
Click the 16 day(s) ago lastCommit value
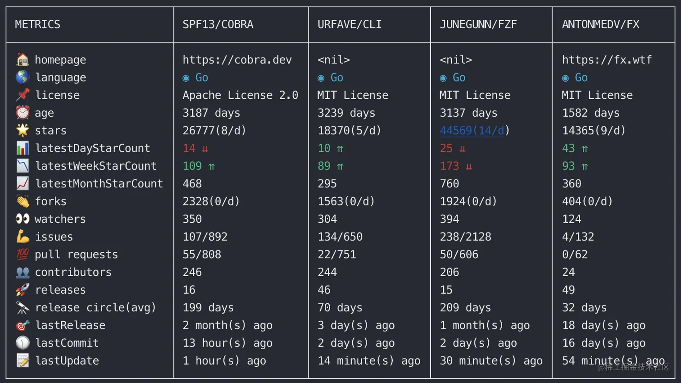[604, 343]
